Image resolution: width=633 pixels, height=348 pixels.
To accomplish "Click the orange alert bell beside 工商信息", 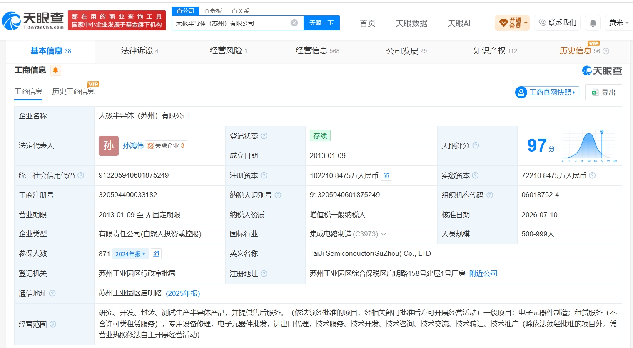I will click(x=56, y=70).
